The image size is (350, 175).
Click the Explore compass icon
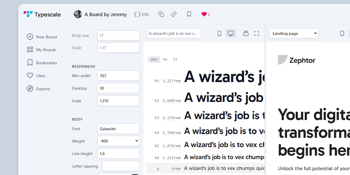[x=30, y=89]
